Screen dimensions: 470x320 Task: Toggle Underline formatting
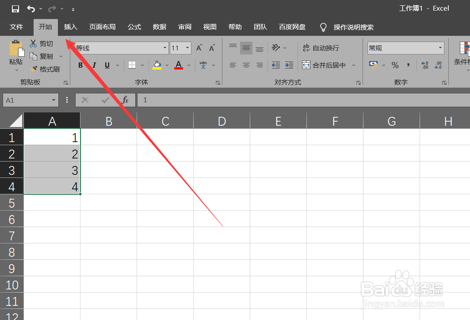pyautogui.click(x=107, y=65)
